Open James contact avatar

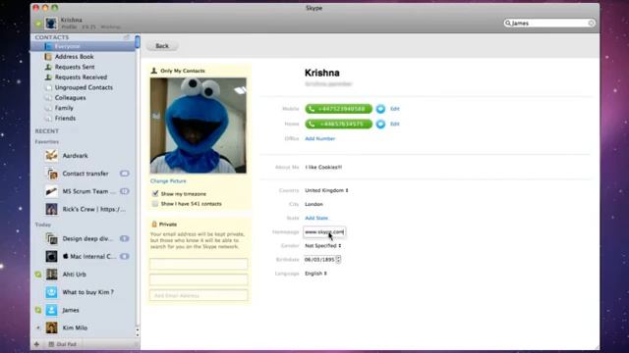tap(51, 310)
